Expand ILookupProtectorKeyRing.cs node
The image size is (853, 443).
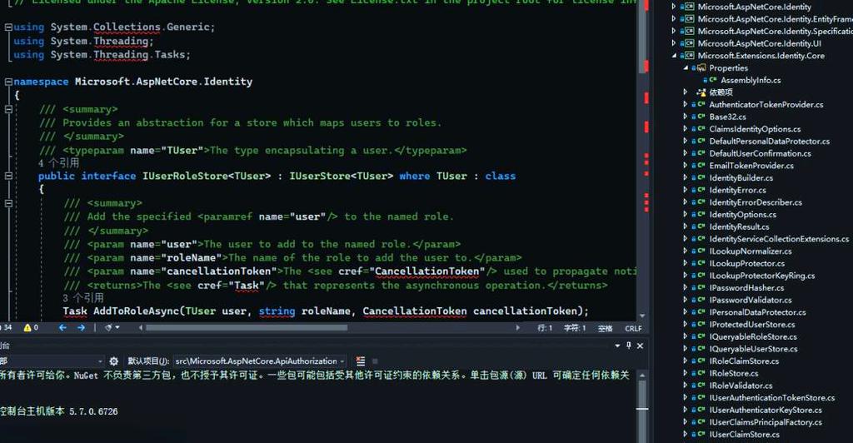686,276
